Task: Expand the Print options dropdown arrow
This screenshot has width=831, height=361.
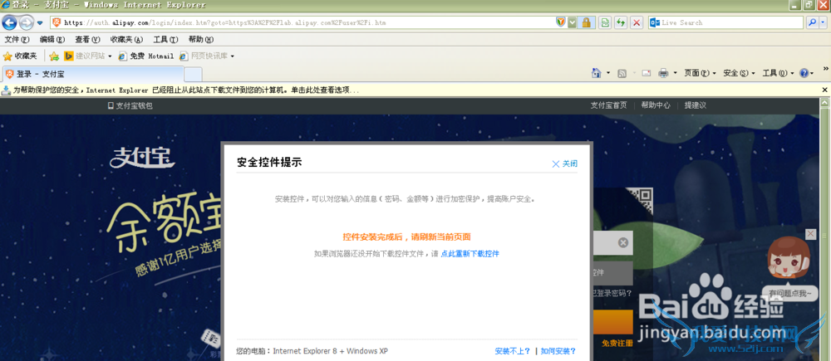Action: [x=675, y=73]
